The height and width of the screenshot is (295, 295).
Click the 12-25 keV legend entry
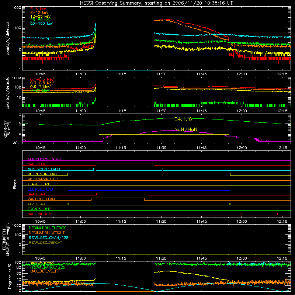pyautogui.click(x=41, y=16)
